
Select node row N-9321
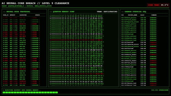tap(21, 55)
